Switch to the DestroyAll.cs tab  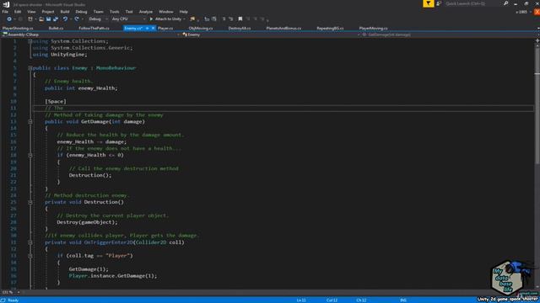(240, 28)
